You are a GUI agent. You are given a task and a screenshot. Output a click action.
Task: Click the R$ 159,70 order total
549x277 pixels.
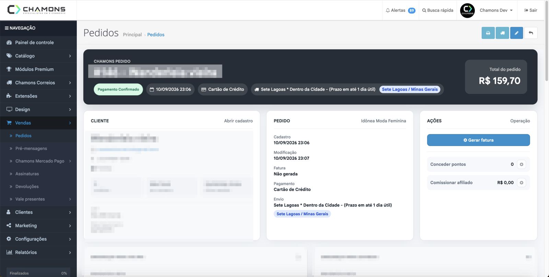[500, 81]
